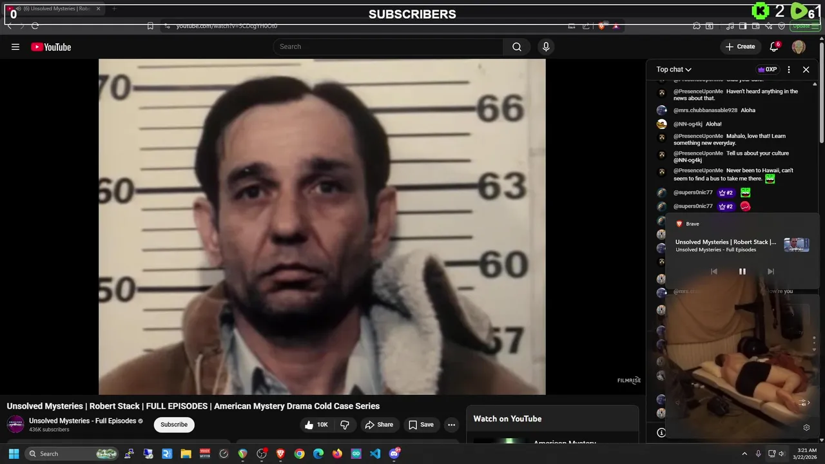Open Firefox from the taskbar
Screen dimensions: 825x464
(337, 454)
